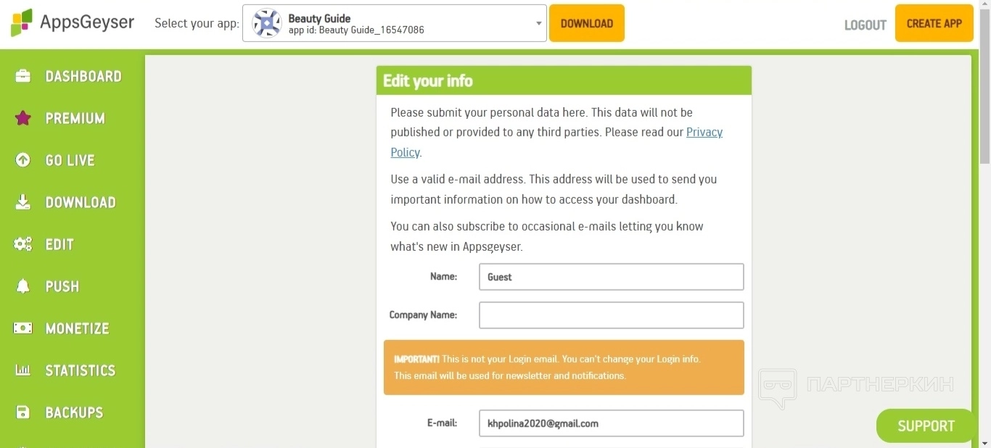This screenshot has width=991, height=448.
Task: Click the Logout link
Action: (865, 25)
